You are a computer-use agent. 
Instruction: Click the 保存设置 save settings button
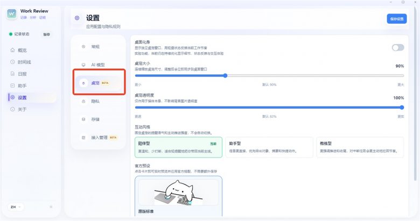point(397,19)
